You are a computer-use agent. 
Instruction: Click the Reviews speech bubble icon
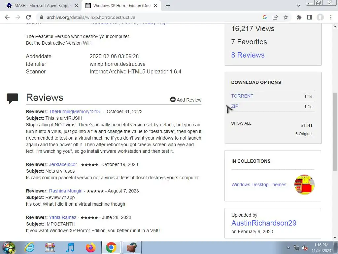point(12,99)
